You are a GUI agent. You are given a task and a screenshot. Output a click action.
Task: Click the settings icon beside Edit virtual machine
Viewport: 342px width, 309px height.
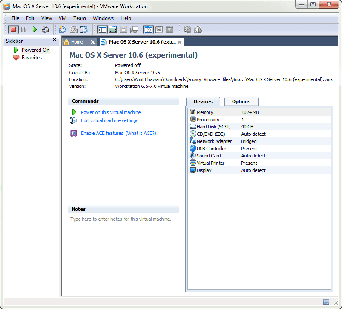tap(74, 120)
